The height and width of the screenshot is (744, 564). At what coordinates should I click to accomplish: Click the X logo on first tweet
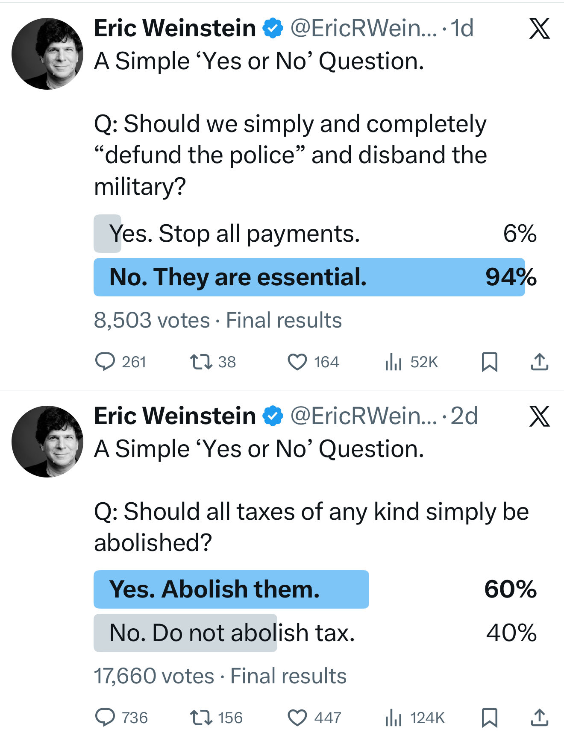539,29
